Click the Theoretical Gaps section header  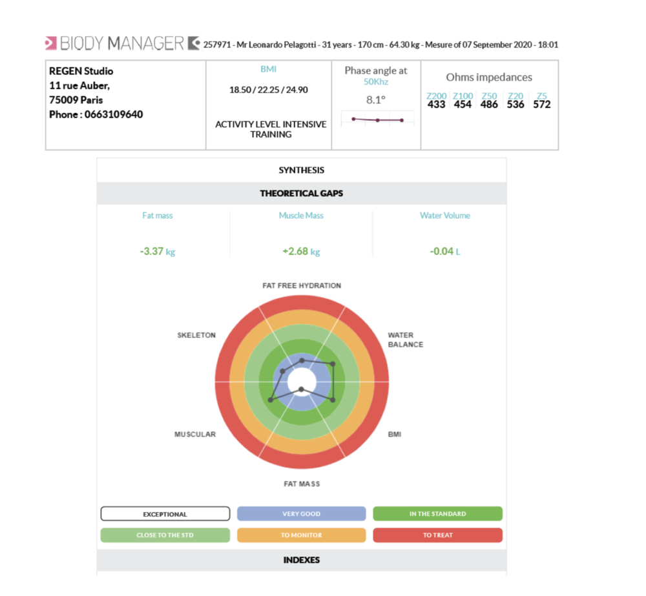[301, 193]
